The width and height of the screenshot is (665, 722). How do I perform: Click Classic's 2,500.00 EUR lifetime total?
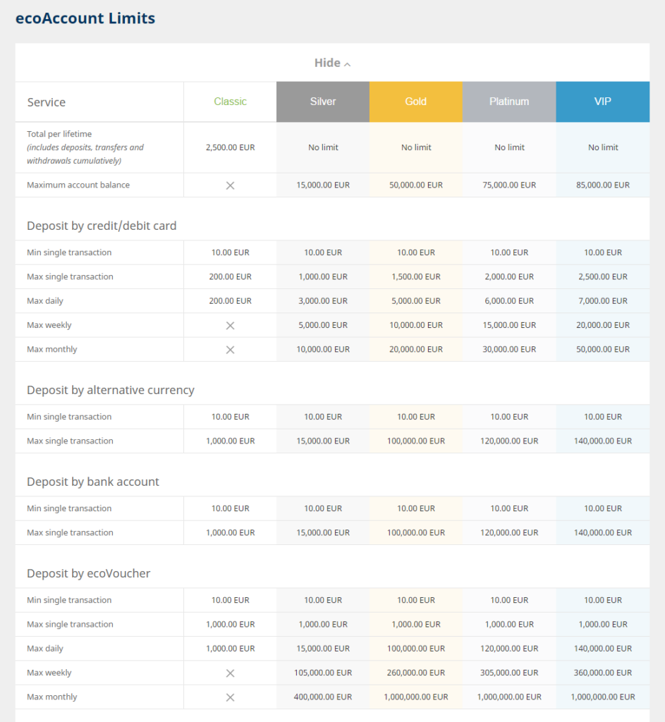point(231,147)
